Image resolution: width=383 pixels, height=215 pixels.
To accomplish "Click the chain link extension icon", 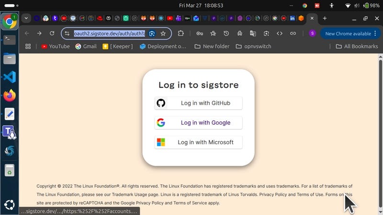I will coord(293,33).
